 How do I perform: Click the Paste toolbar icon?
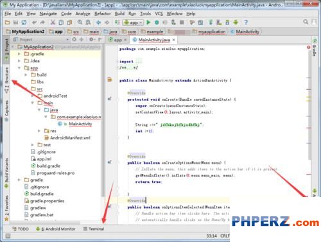click(69, 22)
